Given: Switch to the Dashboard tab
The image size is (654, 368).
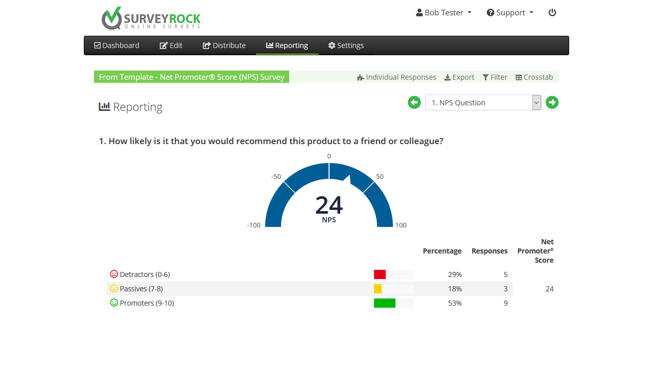Looking at the screenshot, I should tap(116, 45).
